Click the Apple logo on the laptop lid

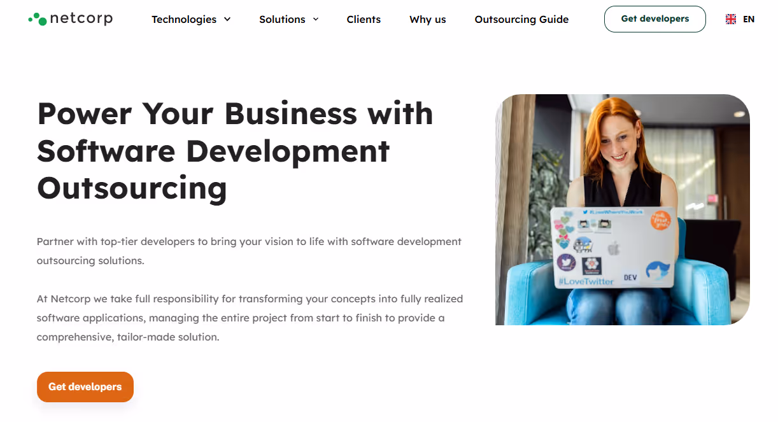pyautogui.click(x=614, y=248)
